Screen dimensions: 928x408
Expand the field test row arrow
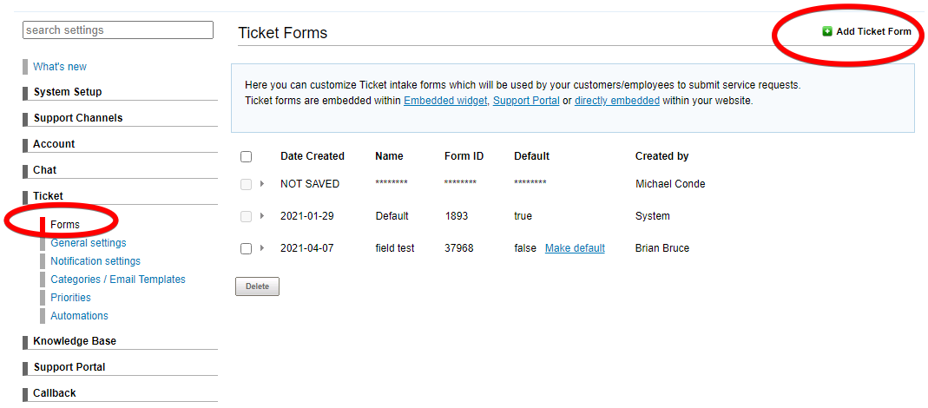262,248
